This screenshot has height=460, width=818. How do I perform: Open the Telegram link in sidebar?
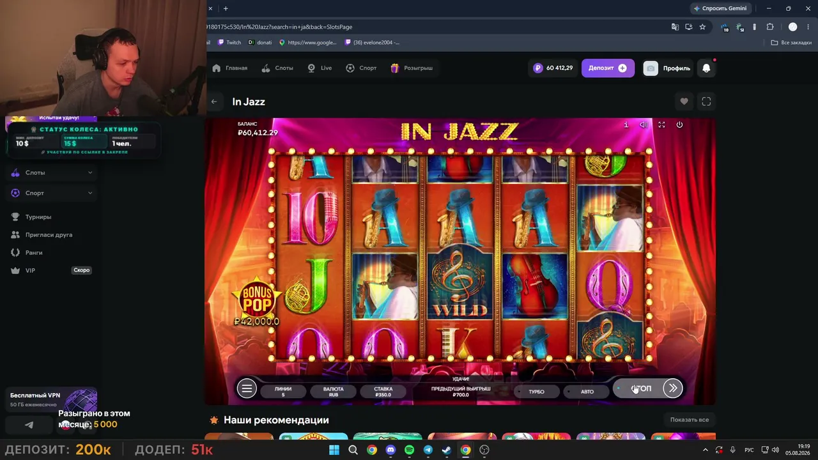click(29, 425)
